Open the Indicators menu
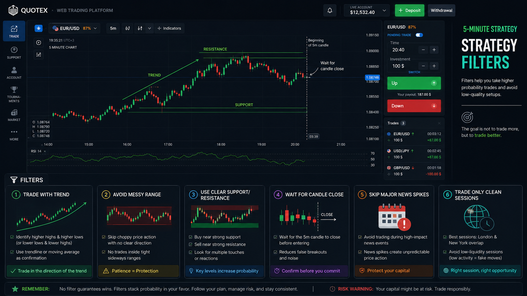 pos(169,28)
